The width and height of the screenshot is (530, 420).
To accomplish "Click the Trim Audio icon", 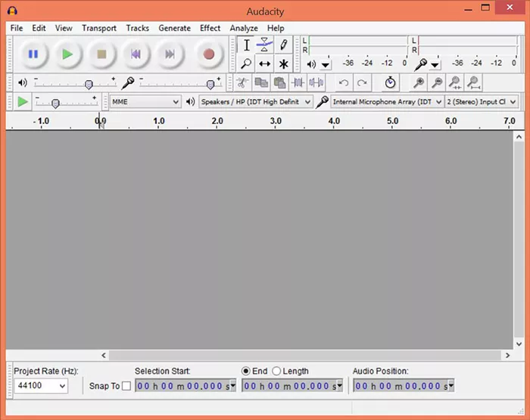I will tap(298, 82).
